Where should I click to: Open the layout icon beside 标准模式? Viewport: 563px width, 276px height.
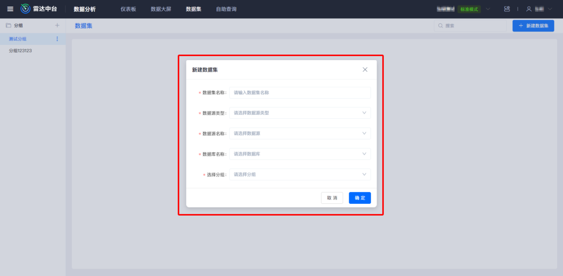507,9
